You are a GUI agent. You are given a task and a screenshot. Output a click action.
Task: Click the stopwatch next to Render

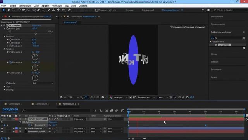7,83
